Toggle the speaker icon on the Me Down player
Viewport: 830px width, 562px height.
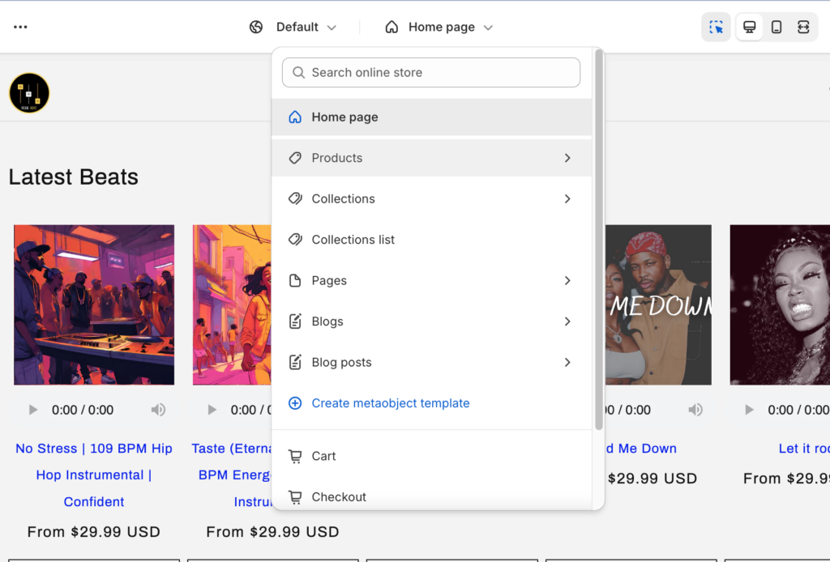tap(695, 410)
